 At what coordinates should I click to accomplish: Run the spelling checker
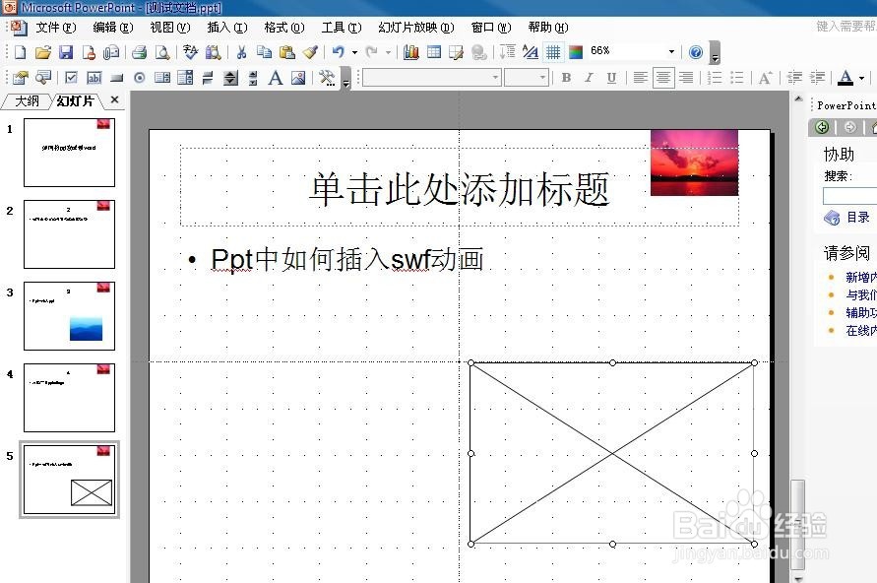pyautogui.click(x=189, y=52)
